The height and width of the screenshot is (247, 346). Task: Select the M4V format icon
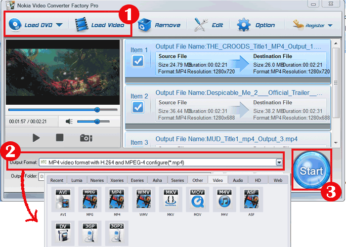pos(224,200)
